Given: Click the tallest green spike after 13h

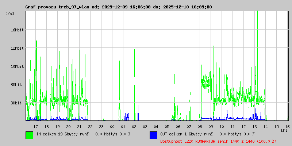Looking at the screenshot, I should (x=258, y=56).
